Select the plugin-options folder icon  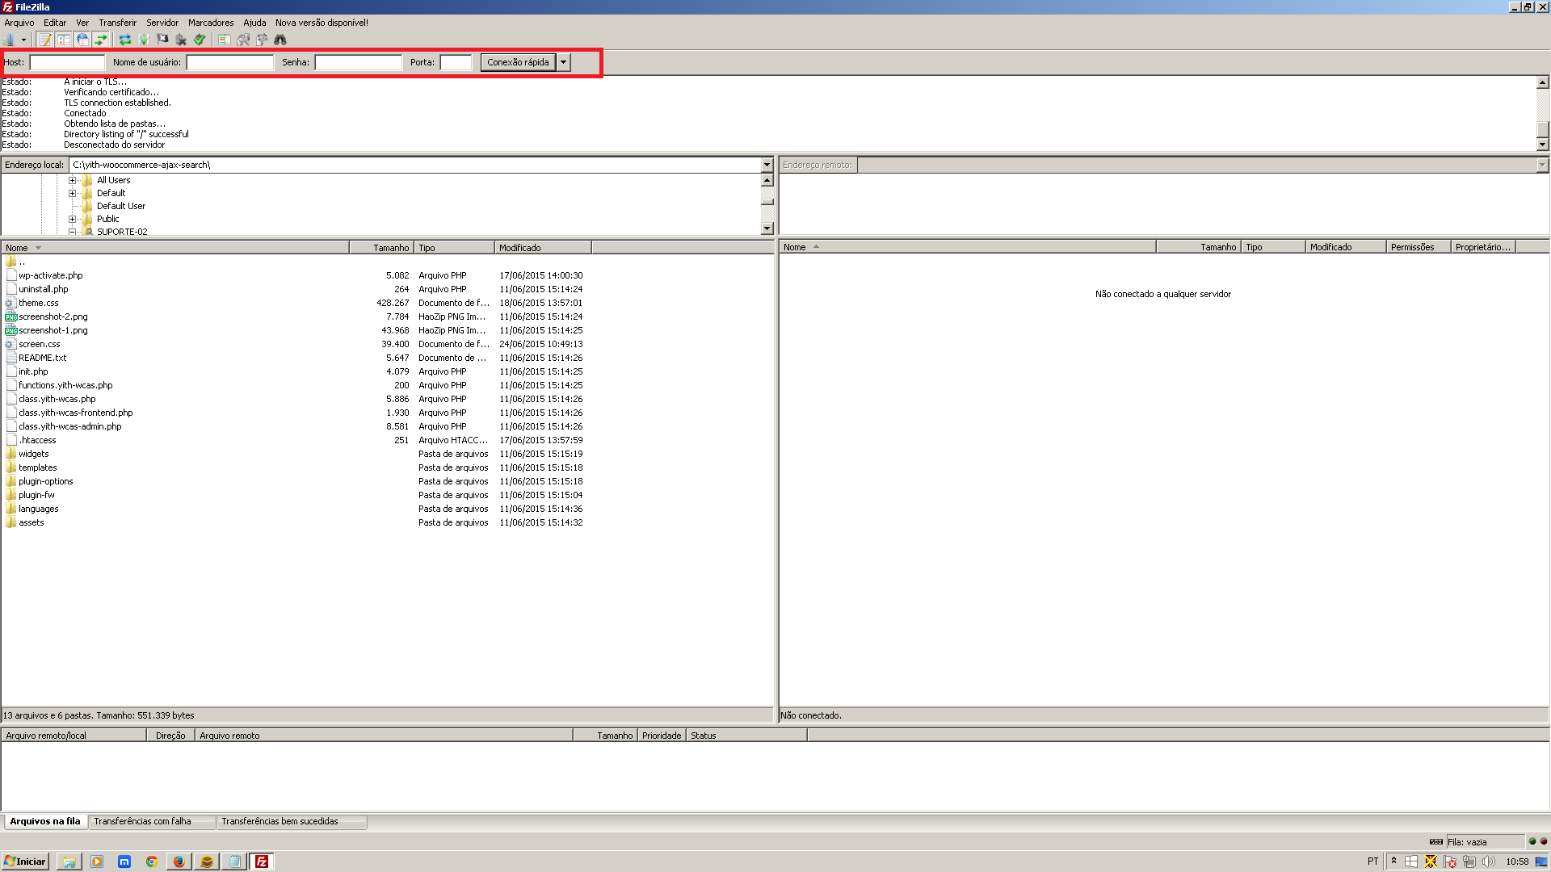click(11, 481)
